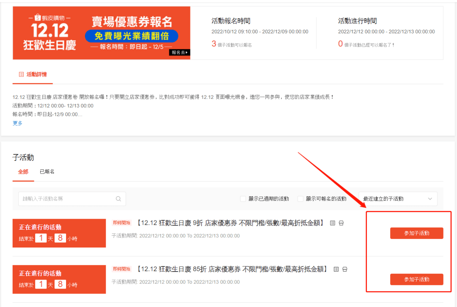The image size is (457, 307).
Task: Click 正在進行的活動 countdown card for 9折 row
Action: (59, 233)
